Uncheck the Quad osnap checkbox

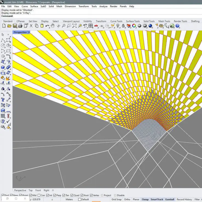point(72,195)
